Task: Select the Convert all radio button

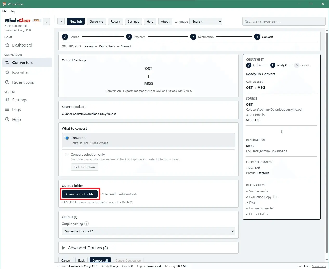Action: (x=67, y=138)
